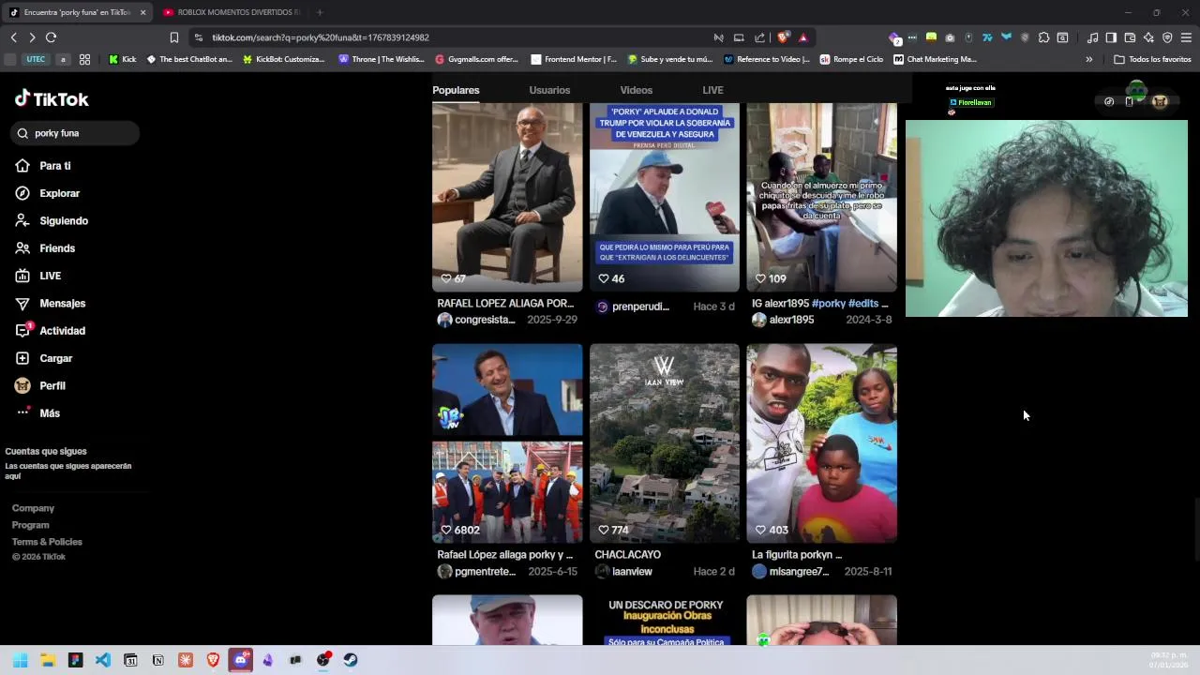Screen dimensions: 1200x675
Task: Switch to the LIVE results tab
Action: click(712, 90)
